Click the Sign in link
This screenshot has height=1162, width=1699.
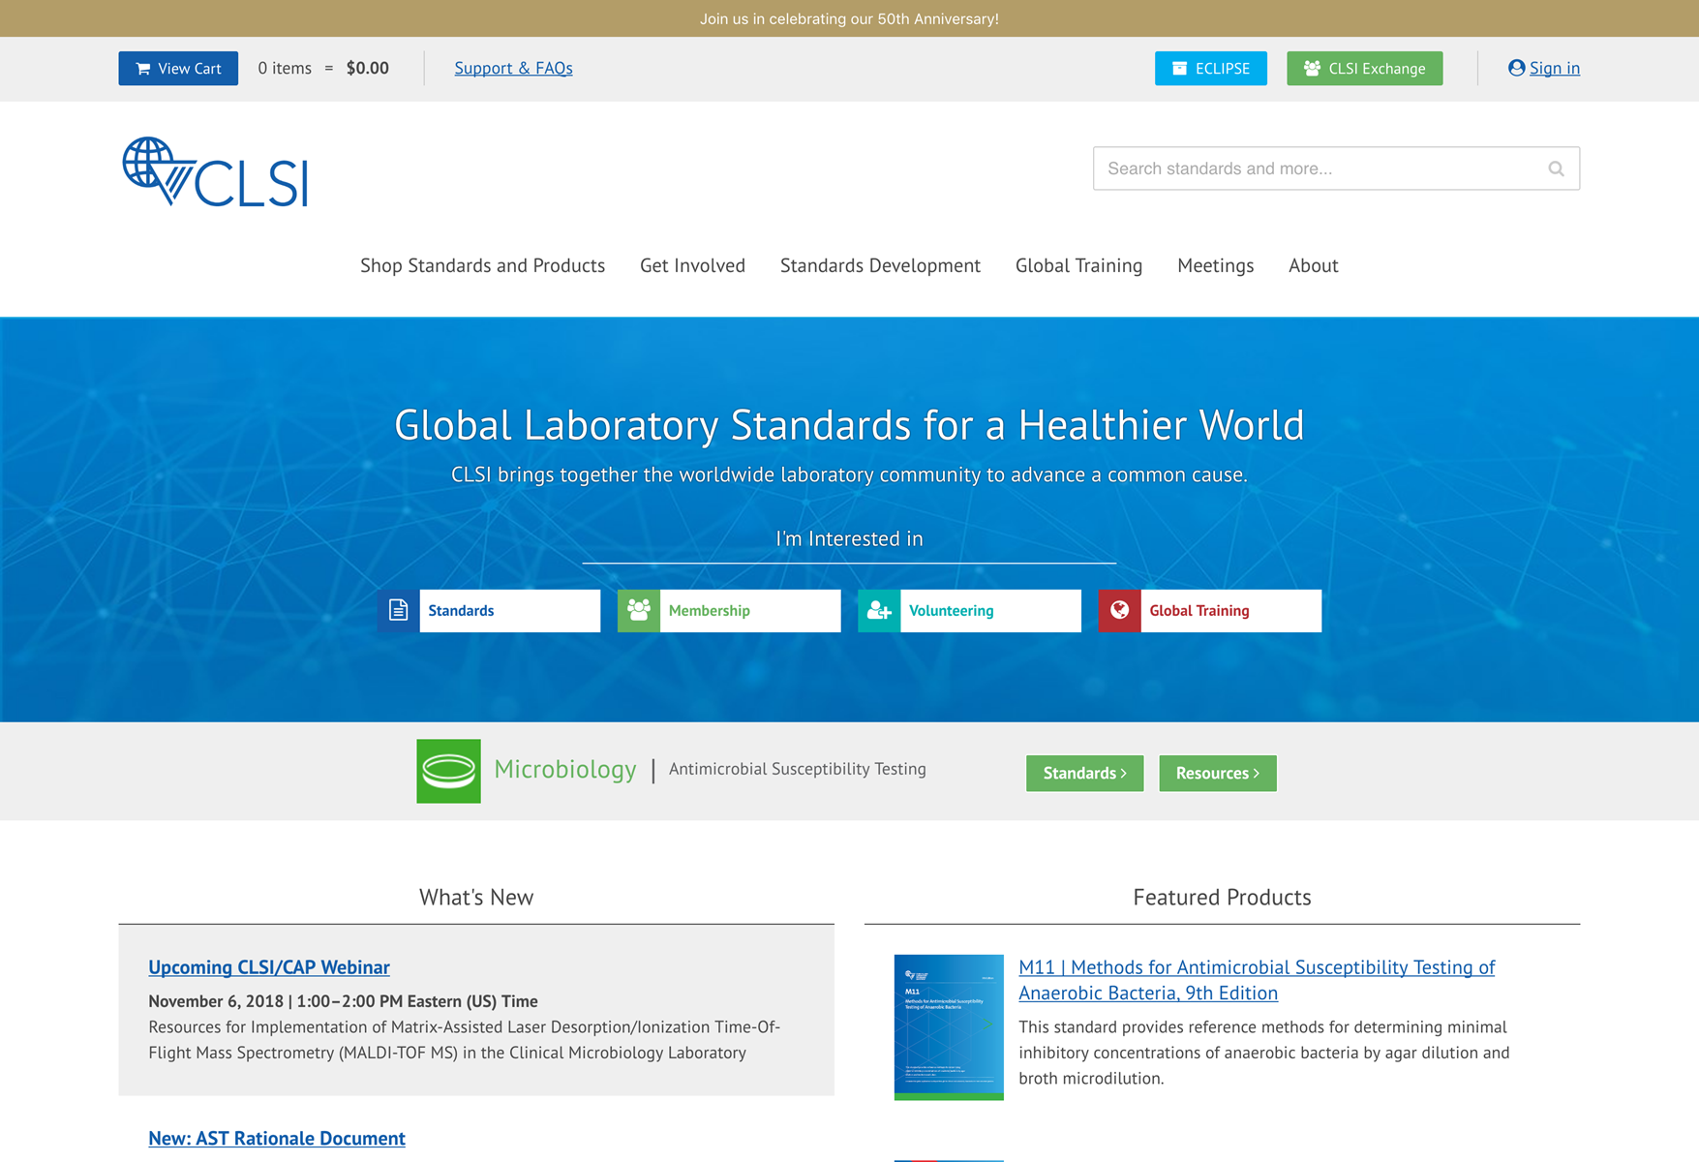[x=1554, y=68]
